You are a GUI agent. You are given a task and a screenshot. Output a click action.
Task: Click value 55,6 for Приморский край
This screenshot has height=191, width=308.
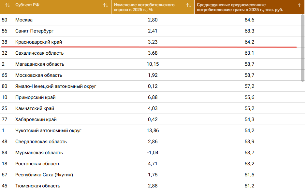pyautogui.click(x=249, y=98)
